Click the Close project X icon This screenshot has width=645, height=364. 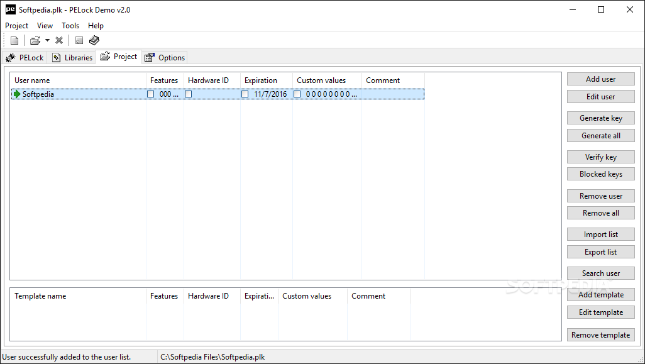click(x=59, y=40)
